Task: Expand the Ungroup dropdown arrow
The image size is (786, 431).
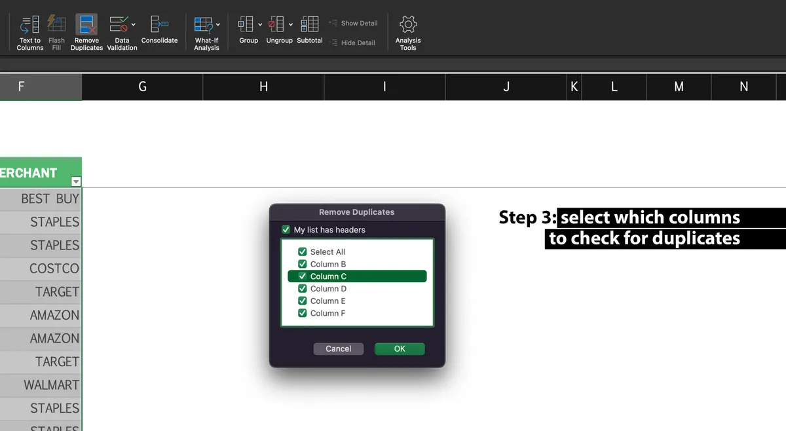Action: tap(291, 24)
